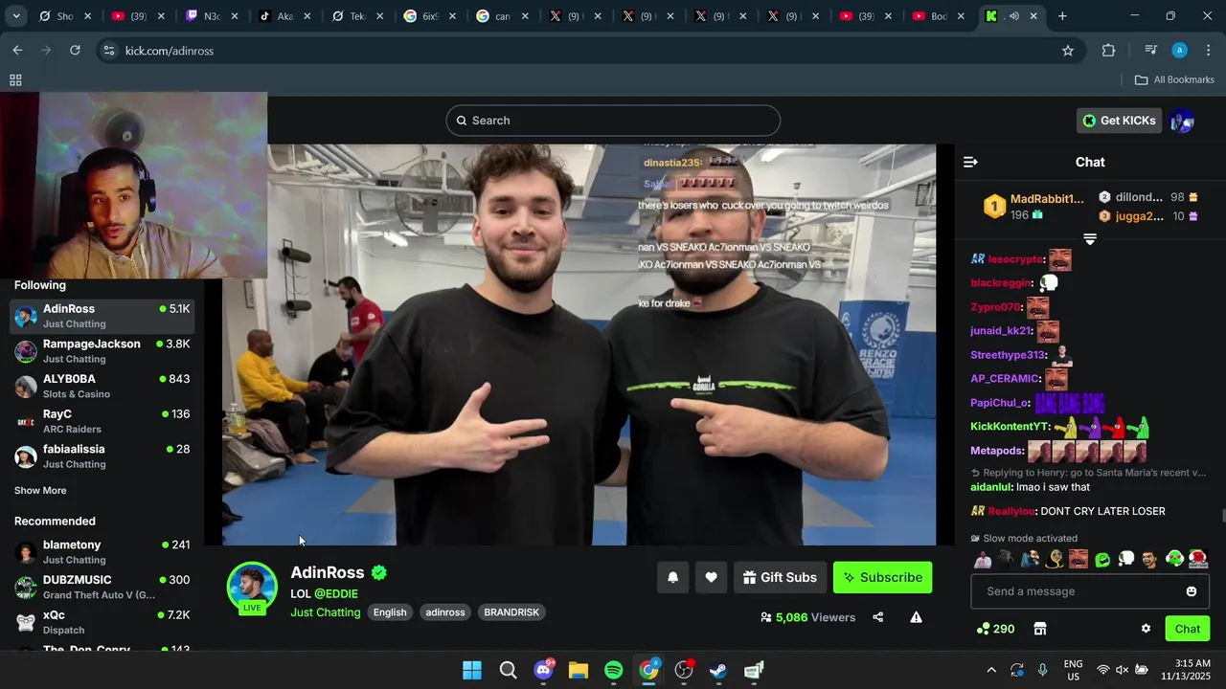Go back with the browser back arrow

pos(17,51)
